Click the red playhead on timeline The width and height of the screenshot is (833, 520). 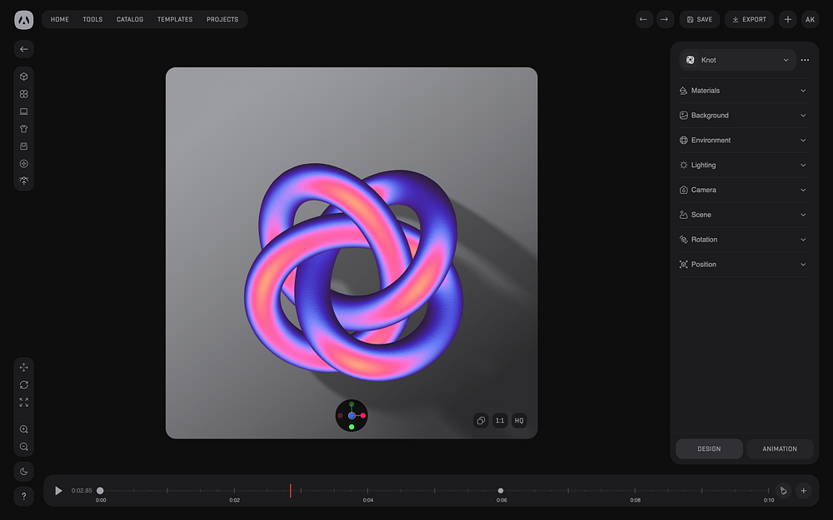pos(291,491)
